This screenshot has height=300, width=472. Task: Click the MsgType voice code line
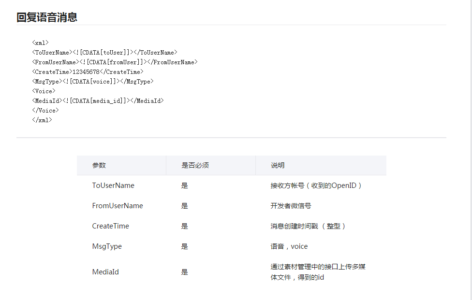pyautogui.click(x=93, y=81)
